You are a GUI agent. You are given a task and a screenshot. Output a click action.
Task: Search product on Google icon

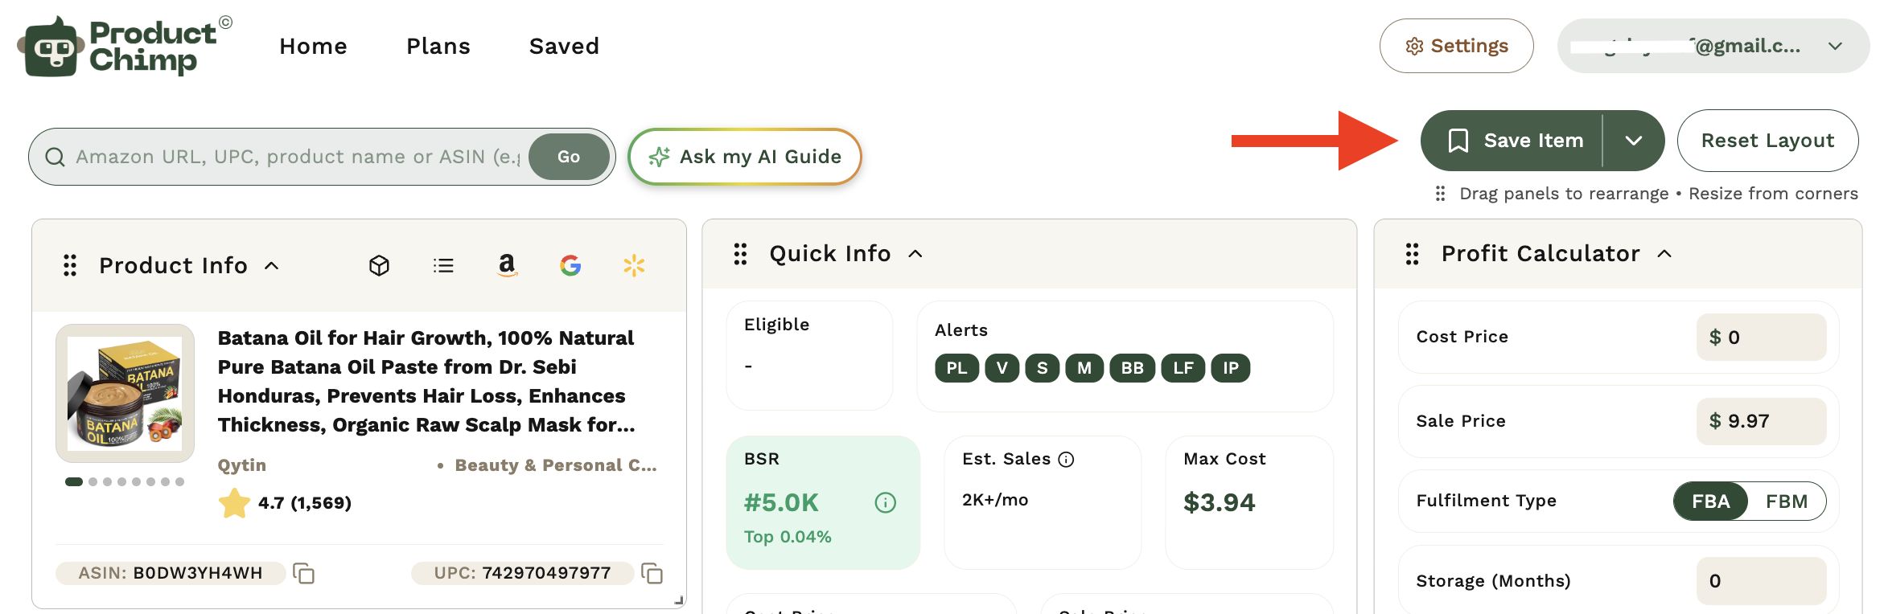click(x=570, y=265)
